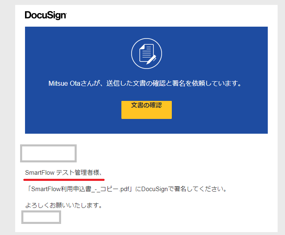
Task: Click the document-with-pen circle icon
Action: click(x=146, y=53)
